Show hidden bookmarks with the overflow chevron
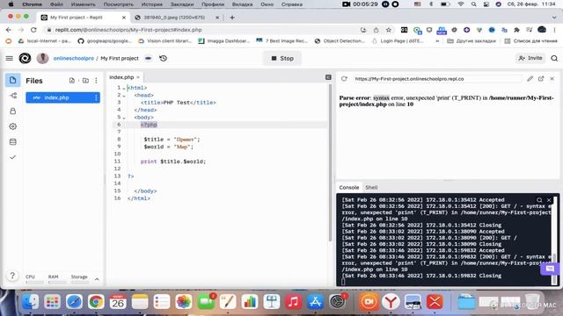Viewport: 563px width, 316px height. [x=437, y=41]
